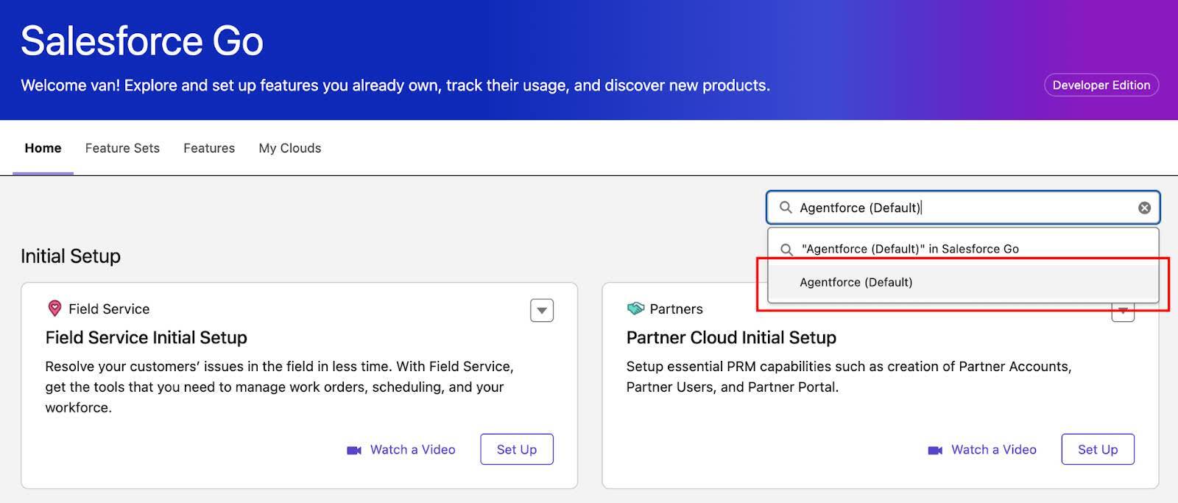Click the search magnifier icon in the search field
The height and width of the screenshot is (503, 1178).
point(786,208)
